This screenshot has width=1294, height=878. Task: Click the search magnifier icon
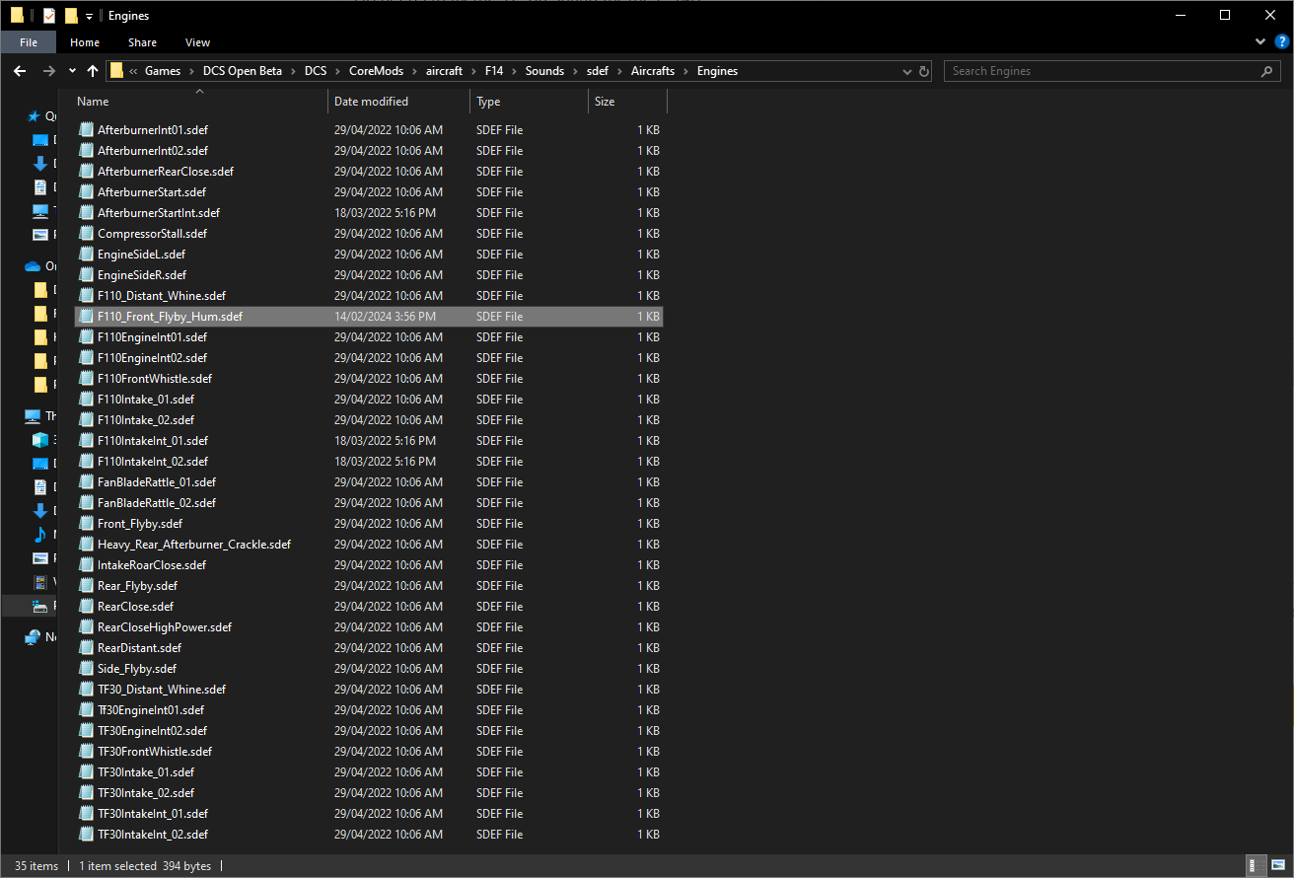tap(1267, 71)
